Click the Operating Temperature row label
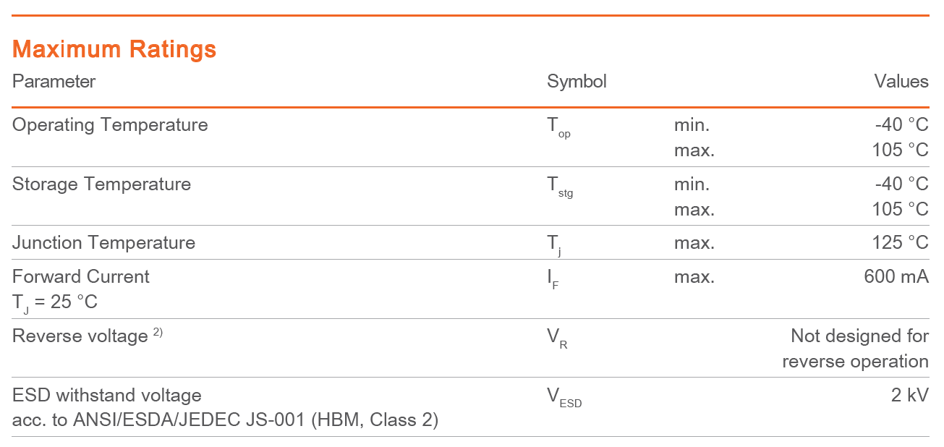The image size is (944, 447). pyautogui.click(x=110, y=125)
